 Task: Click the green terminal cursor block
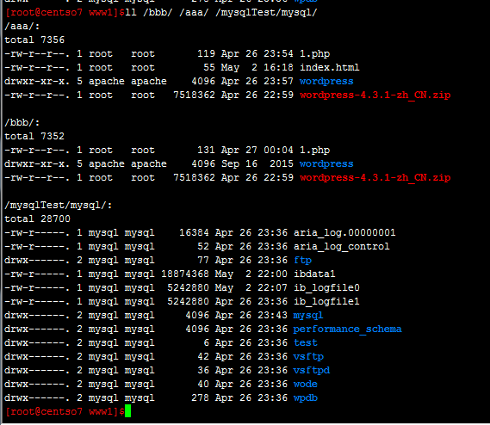tap(127, 411)
